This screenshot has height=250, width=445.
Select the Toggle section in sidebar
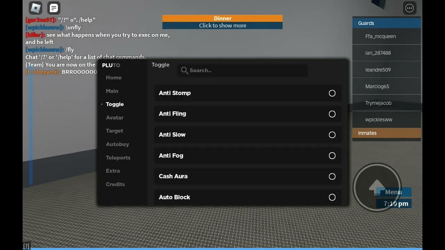pos(115,104)
